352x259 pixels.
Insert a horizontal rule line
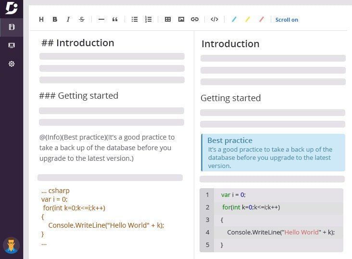pos(101,20)
